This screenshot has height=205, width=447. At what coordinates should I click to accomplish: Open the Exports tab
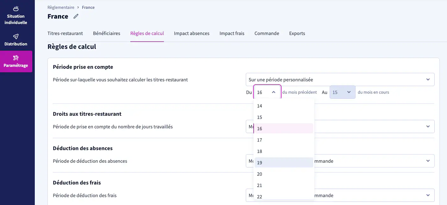click(x=297, y=33)
